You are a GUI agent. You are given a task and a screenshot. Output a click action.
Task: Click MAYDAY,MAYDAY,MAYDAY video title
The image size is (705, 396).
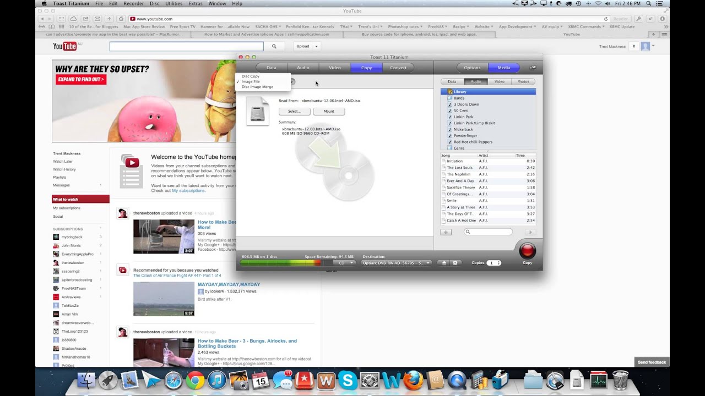click(x=229, y=284)
